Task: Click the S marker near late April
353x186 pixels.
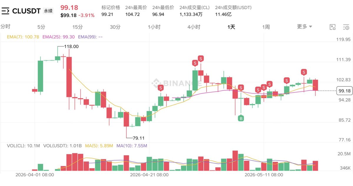Action: point(161,88)
